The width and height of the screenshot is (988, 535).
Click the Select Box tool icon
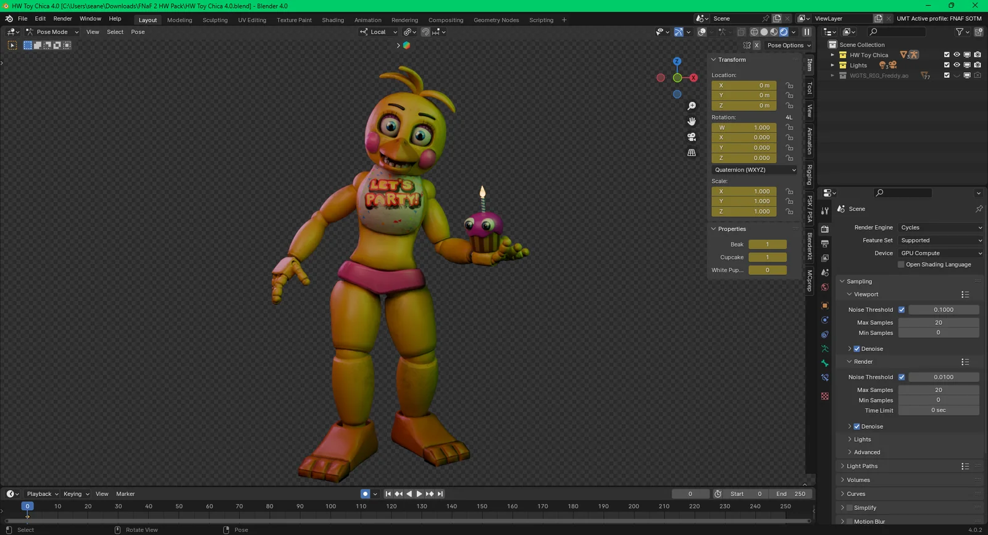pos(12,45)
